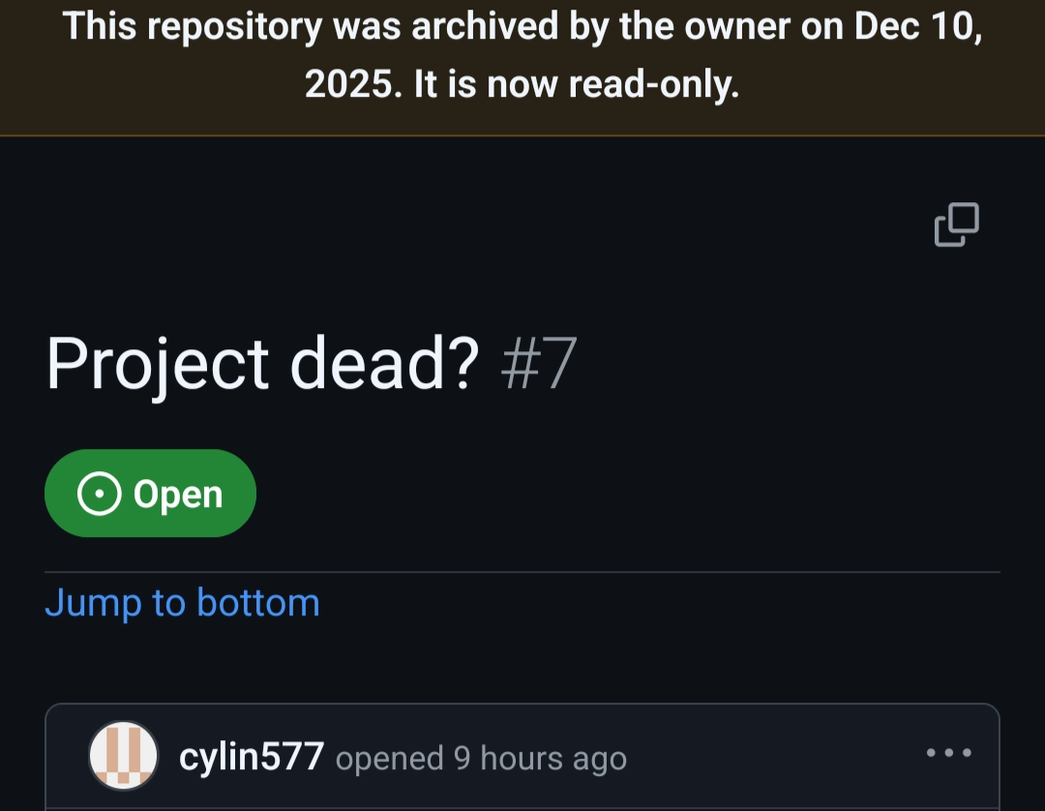This screenshot has width=1045, height=811.
Task: Click the issue number #7
Action: click(x=539, y=364)
